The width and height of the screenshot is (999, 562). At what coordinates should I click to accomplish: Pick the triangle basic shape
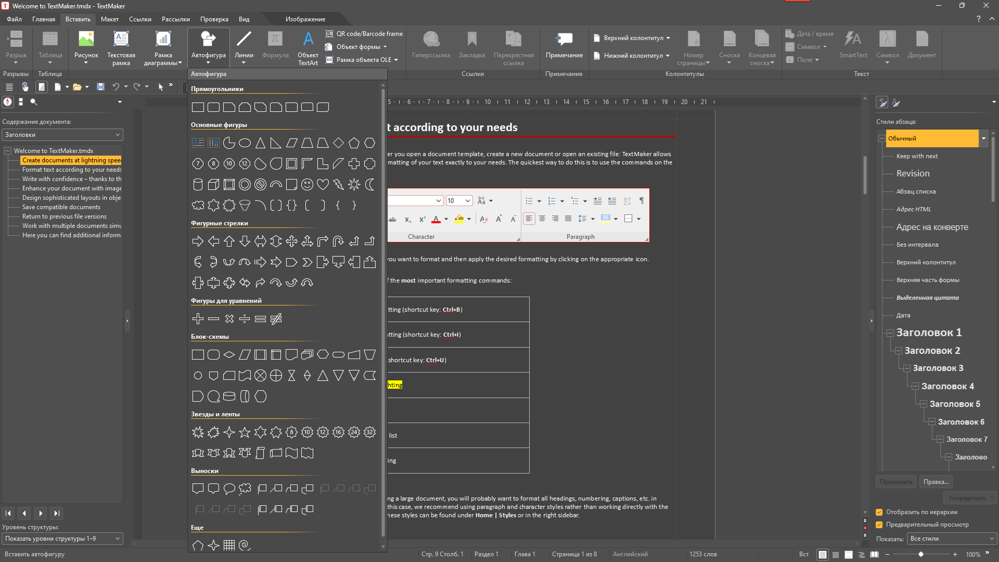[x=261, y=143]
